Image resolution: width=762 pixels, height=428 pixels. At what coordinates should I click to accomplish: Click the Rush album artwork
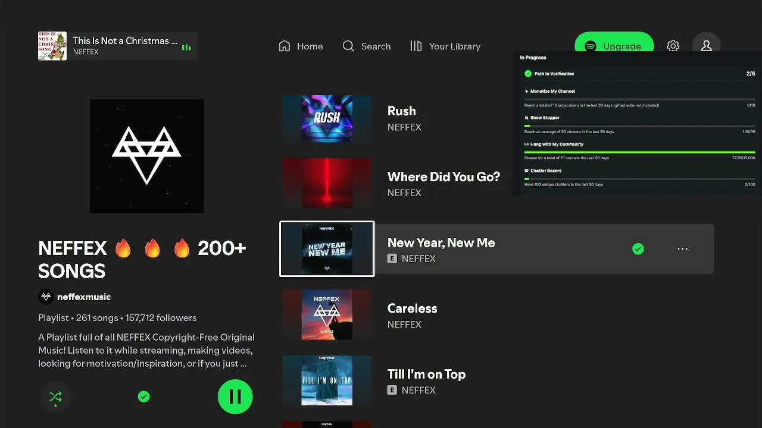click(x=327, y=118)
